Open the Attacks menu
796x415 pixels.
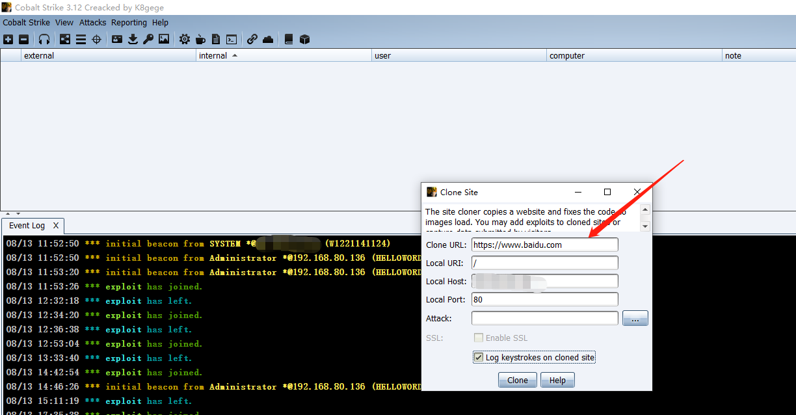click(93, 23)
